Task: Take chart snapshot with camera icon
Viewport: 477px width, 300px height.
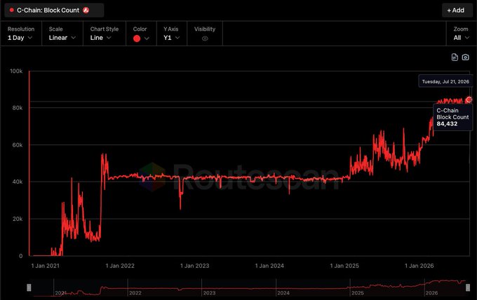Action: click(x=466, y=57)
